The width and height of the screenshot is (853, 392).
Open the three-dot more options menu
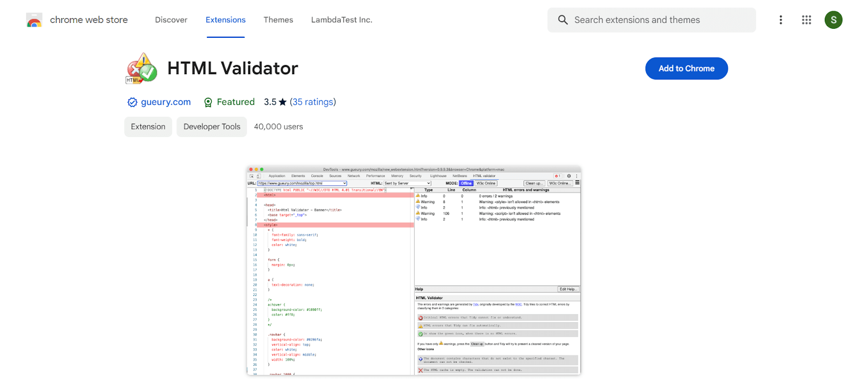(780, 20)
